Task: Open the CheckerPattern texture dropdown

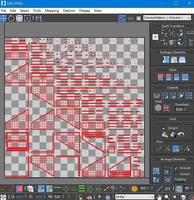Action: [167, 18]
